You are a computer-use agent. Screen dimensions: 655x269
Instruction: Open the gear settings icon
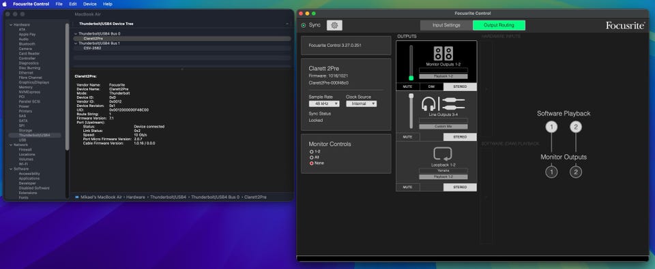[x=334, y=25]
